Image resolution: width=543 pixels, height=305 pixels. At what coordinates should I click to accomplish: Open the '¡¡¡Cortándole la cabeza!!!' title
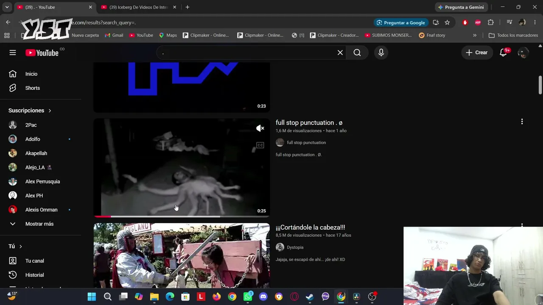[x=311, y=227]
